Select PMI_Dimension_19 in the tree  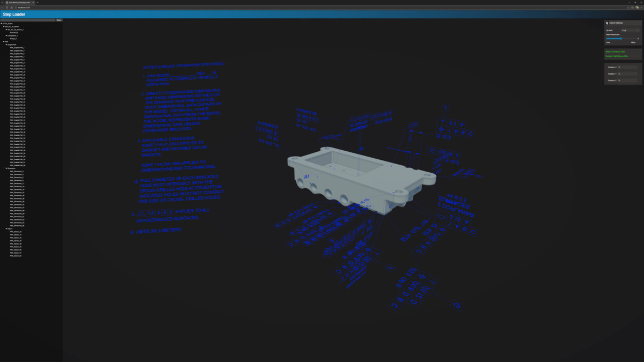[x=17, y=189]
